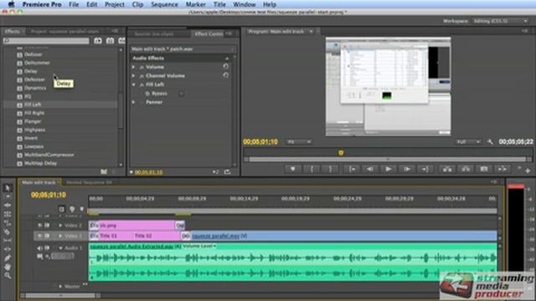
Task: Open the Apple menu
Action: tap(11, 4)
